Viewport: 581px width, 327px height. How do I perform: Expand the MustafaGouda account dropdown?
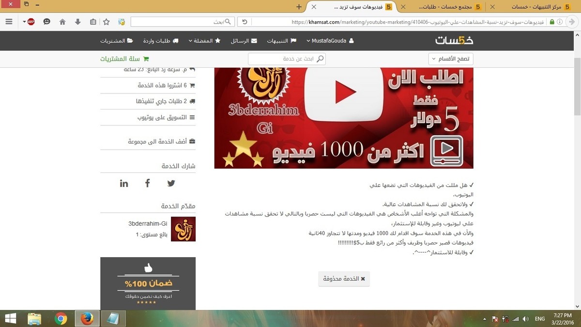[x=330, y=41]
